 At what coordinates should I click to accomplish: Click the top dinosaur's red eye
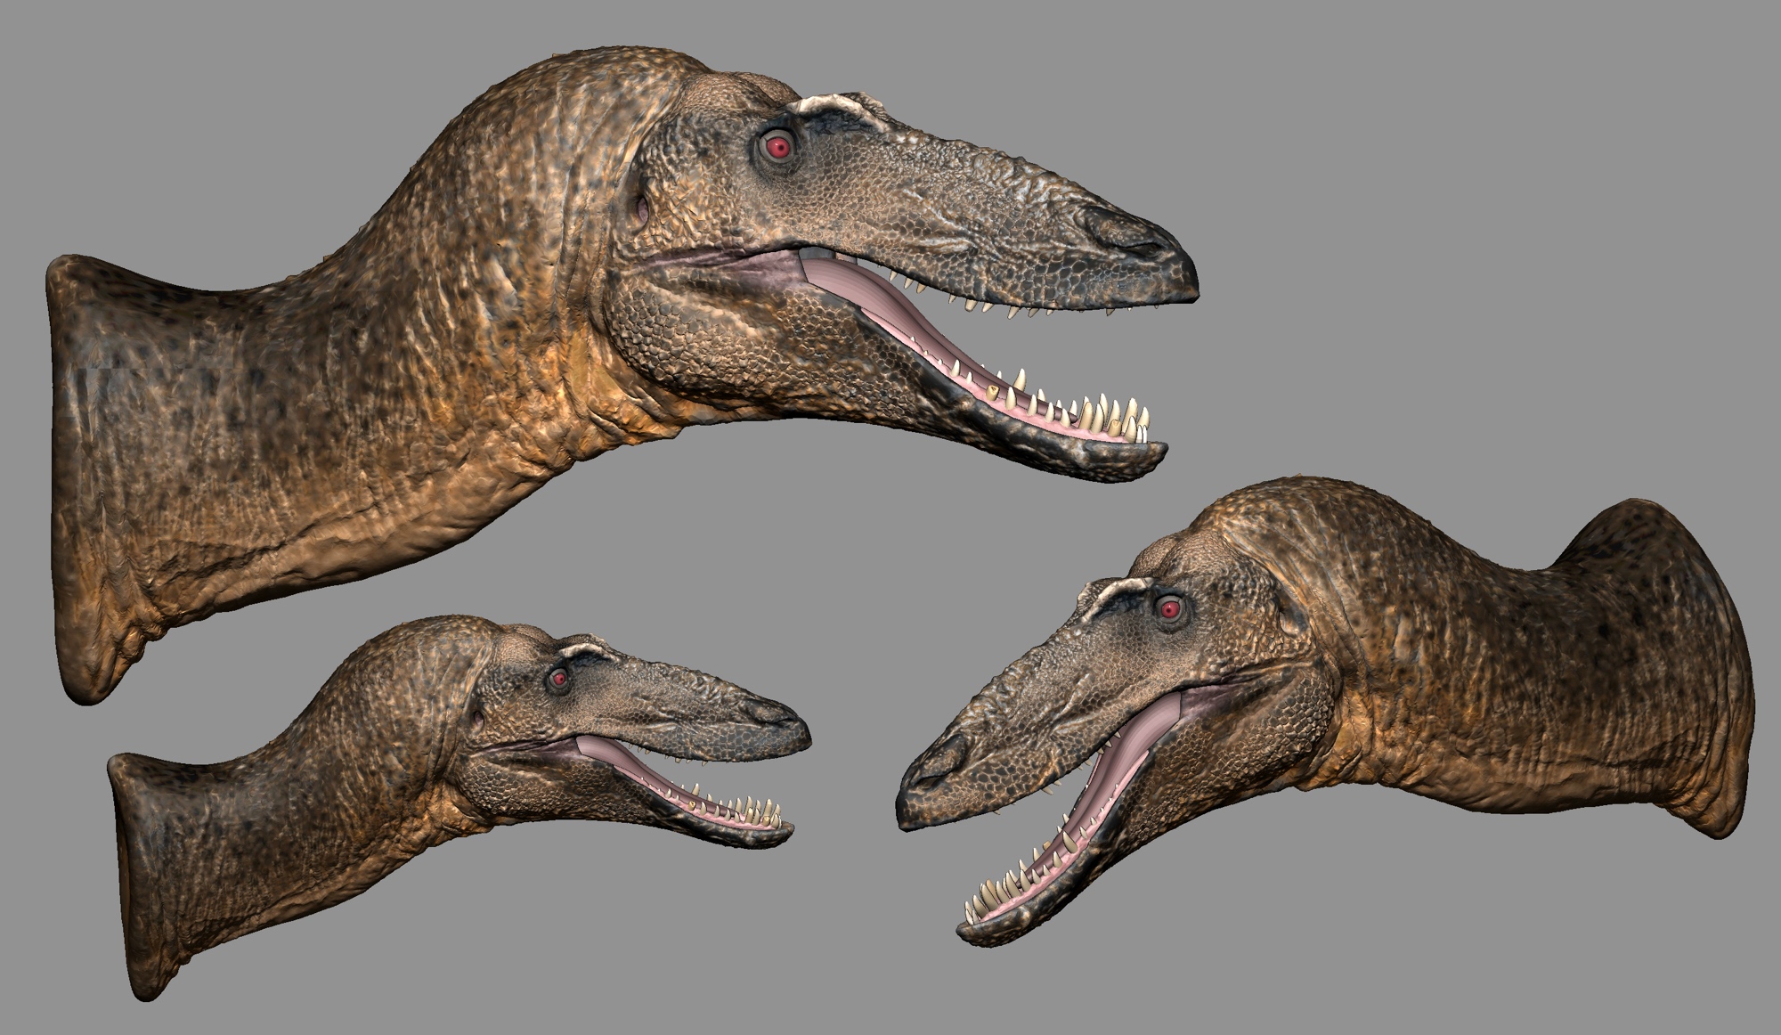[778, 147]
